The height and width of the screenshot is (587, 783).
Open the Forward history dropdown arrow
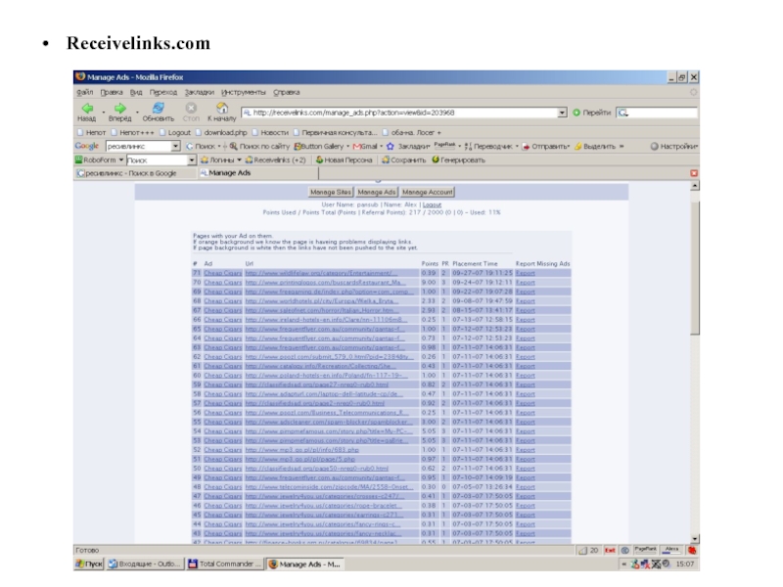(x=138, y=112)
